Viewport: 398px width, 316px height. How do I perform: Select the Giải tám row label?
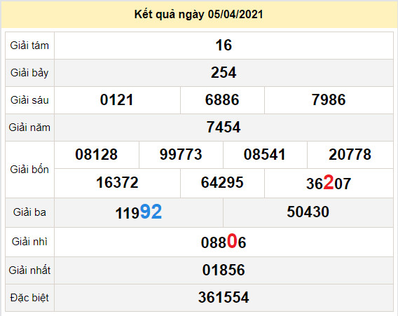click(29, 46)
